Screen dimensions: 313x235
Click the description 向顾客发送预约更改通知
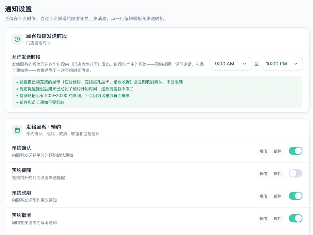pos(34,200)
